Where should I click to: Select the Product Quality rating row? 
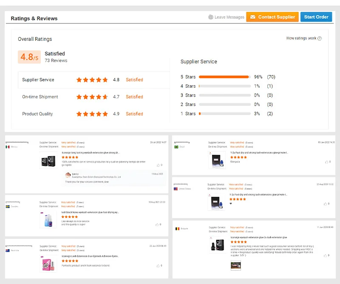93,114
